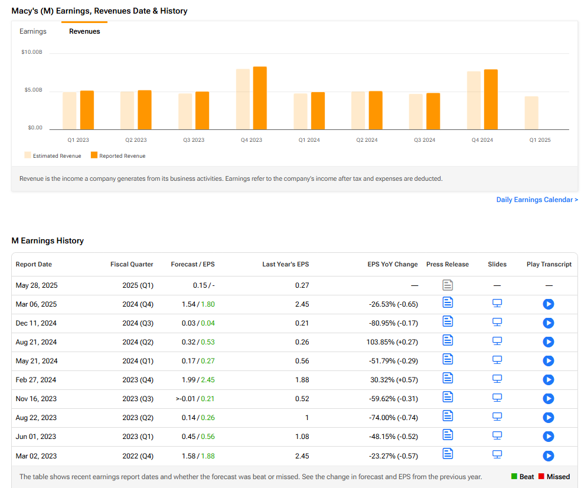View slides for 2024 (Q4) earnings
The width and height of the screenshot is (581, 488).
click(x=497, y=303)
